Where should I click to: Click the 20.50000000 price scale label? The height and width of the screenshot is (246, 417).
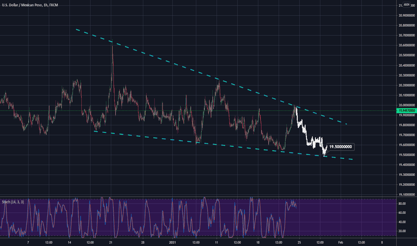point(407,55)
